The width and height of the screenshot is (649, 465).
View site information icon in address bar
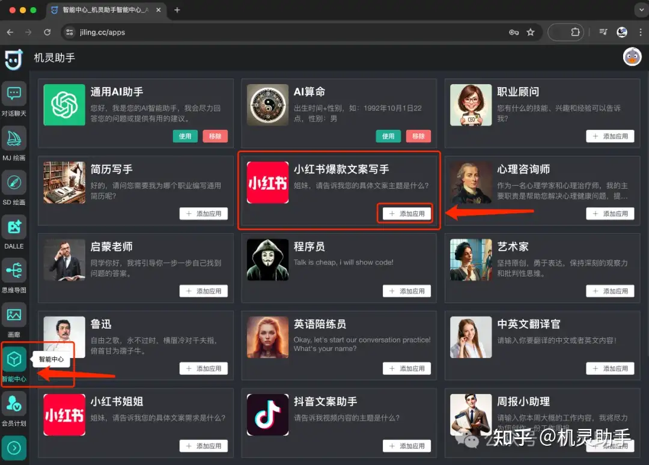(70, 32)
